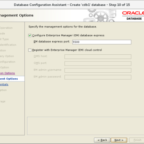Viewport: 144px width, 144px height.
Task: Uncheck Configure Enterprise Manager database express
Action: (x=30, y=35)
